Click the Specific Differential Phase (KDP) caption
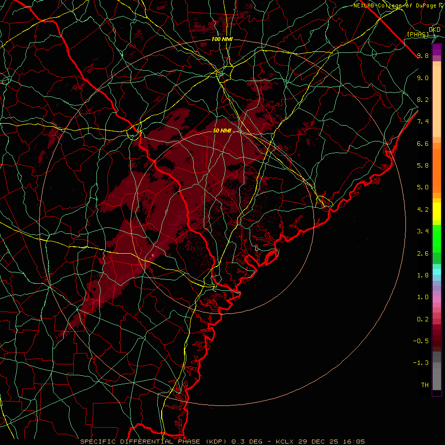Screen dimensions: 445x445 [154, 442]
